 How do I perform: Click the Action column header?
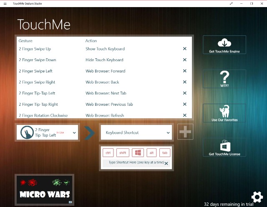coord(91,41)
